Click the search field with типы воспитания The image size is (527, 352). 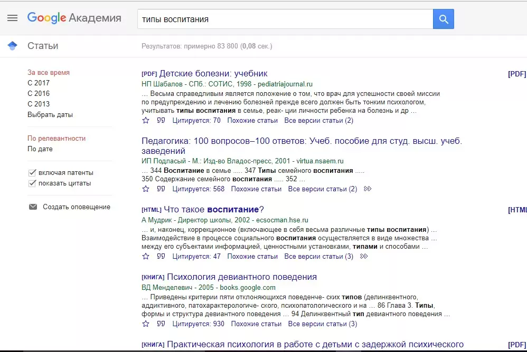285,19
